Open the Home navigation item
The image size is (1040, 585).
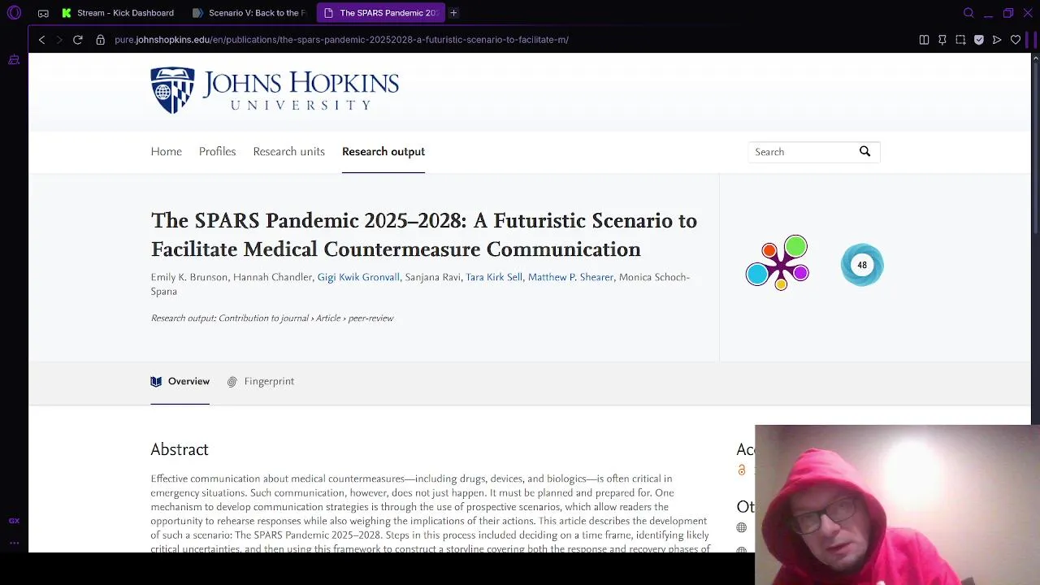tap(167, 152)
